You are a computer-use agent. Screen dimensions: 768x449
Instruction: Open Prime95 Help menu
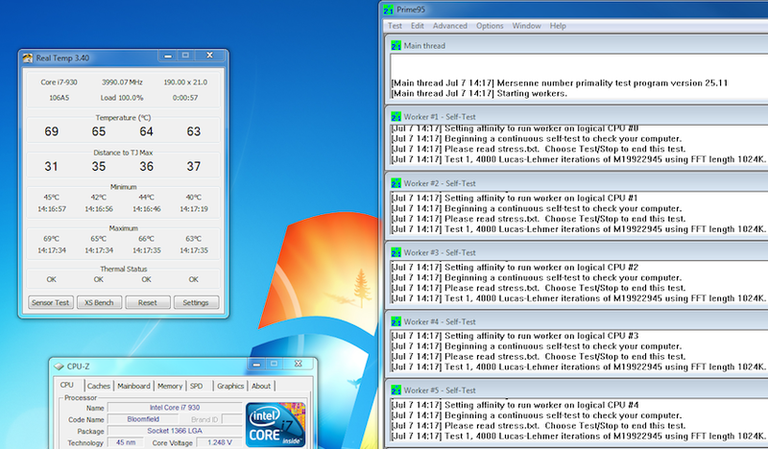coord(558,26)
